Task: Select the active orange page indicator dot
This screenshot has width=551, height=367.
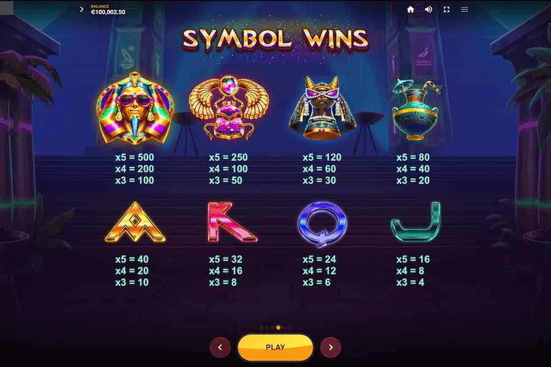Action: tap(279, 328)
